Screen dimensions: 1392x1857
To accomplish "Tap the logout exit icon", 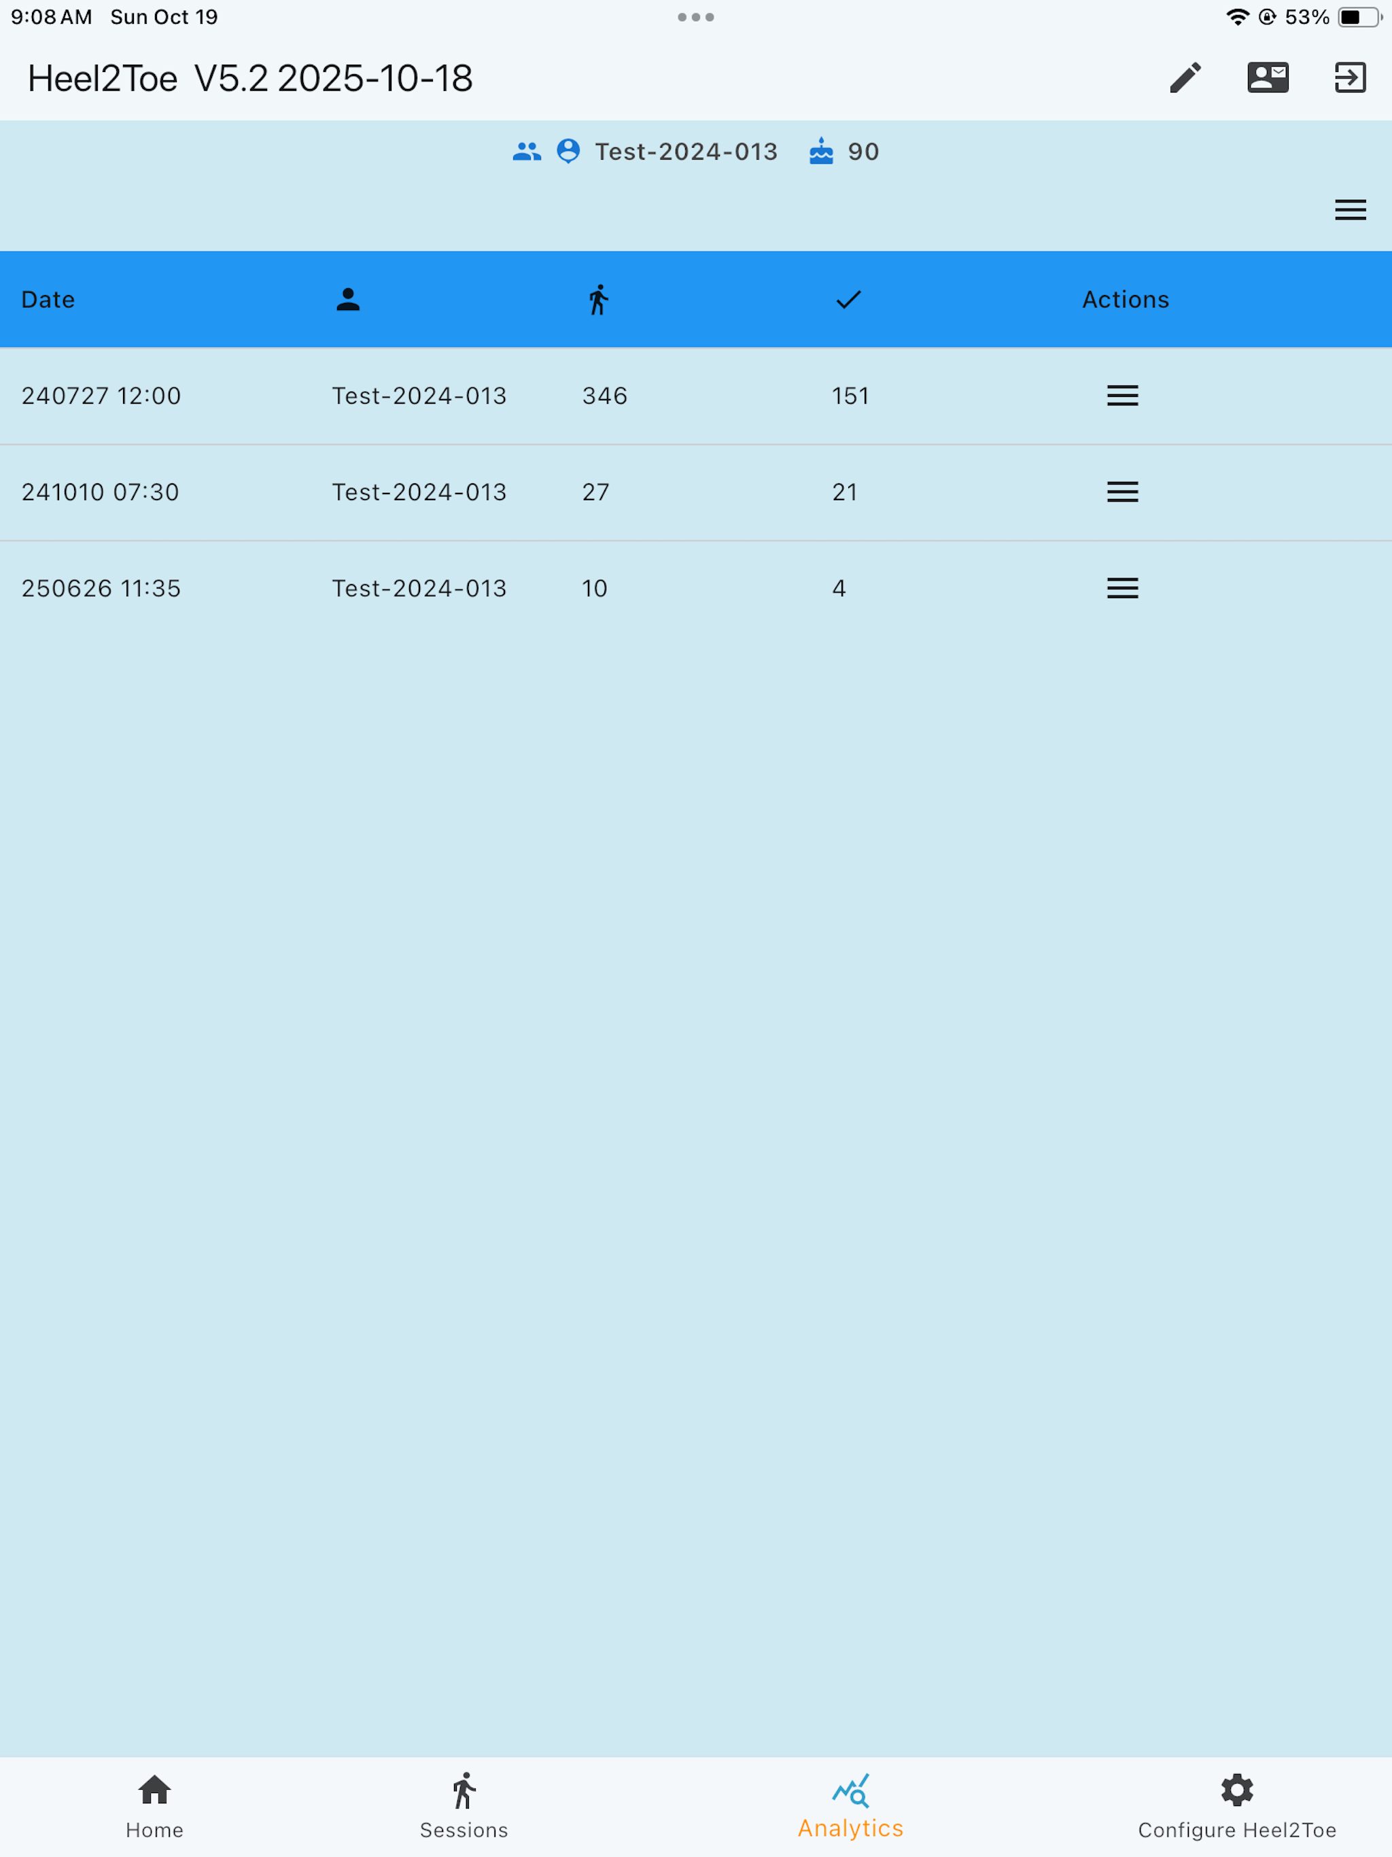I will [x=1350, y=78].
